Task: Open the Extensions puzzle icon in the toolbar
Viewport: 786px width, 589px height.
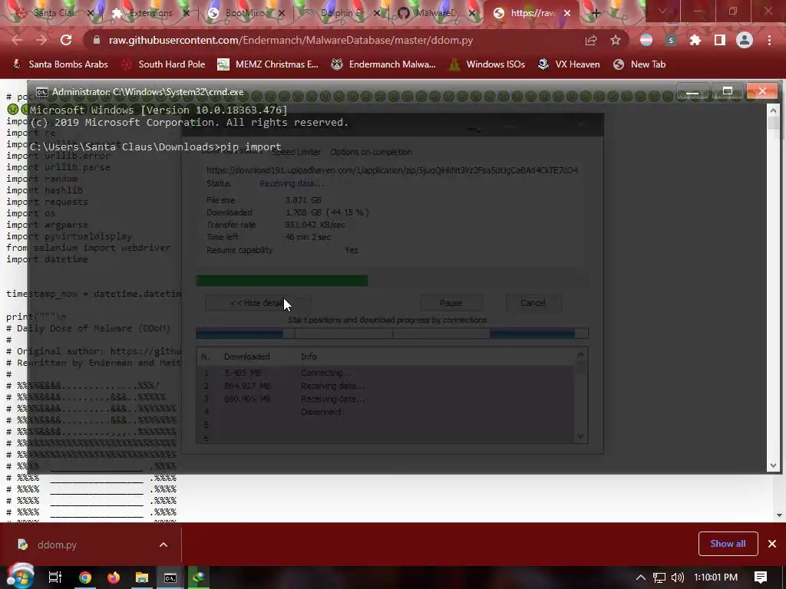Action: coord(695,40)
